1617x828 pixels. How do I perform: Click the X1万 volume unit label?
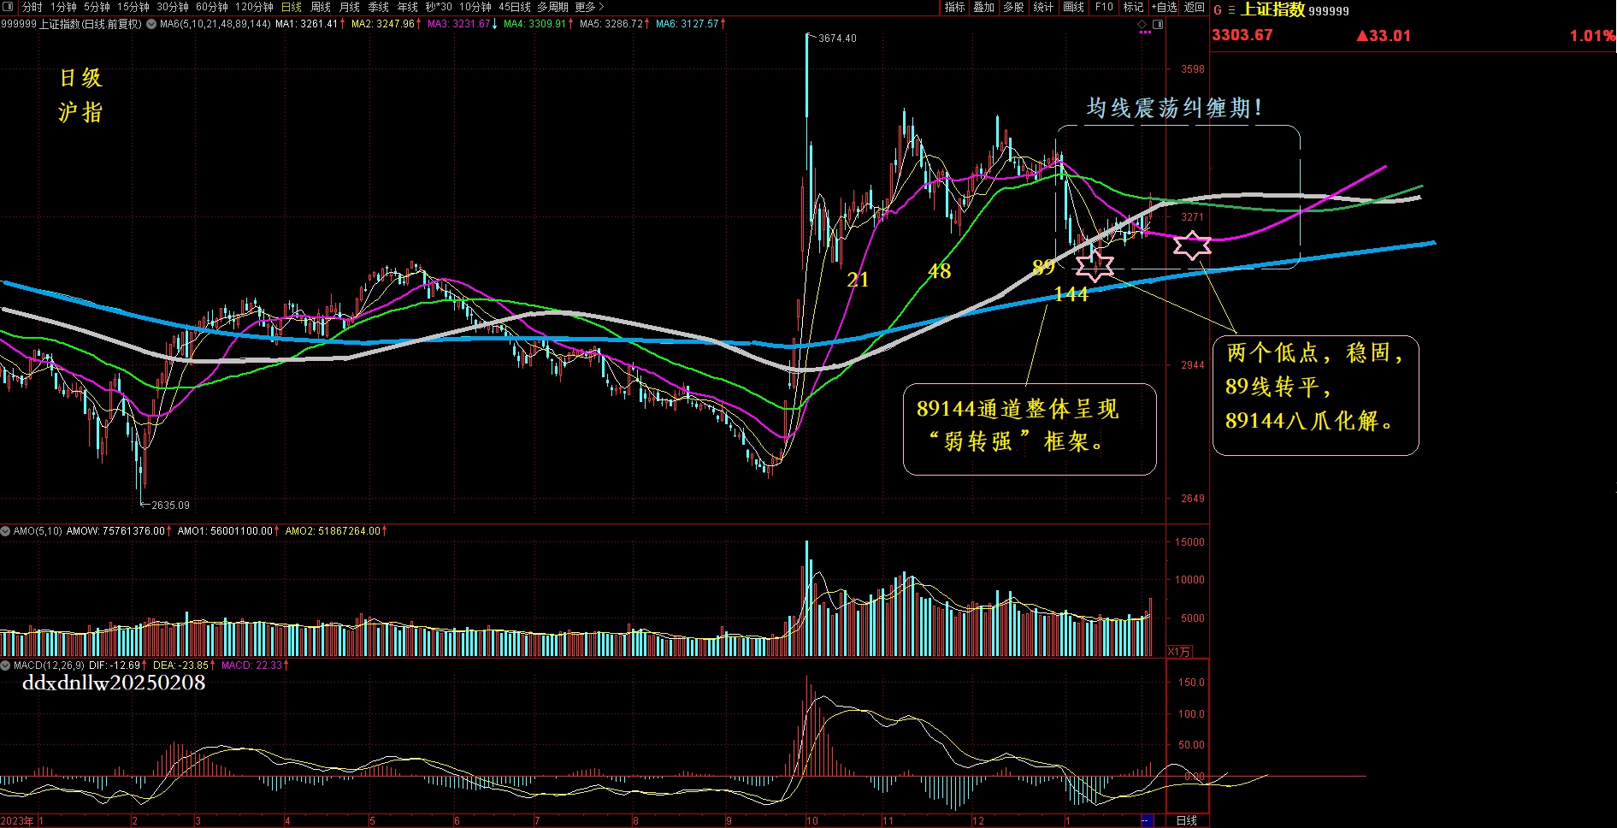click(1179, 652)
